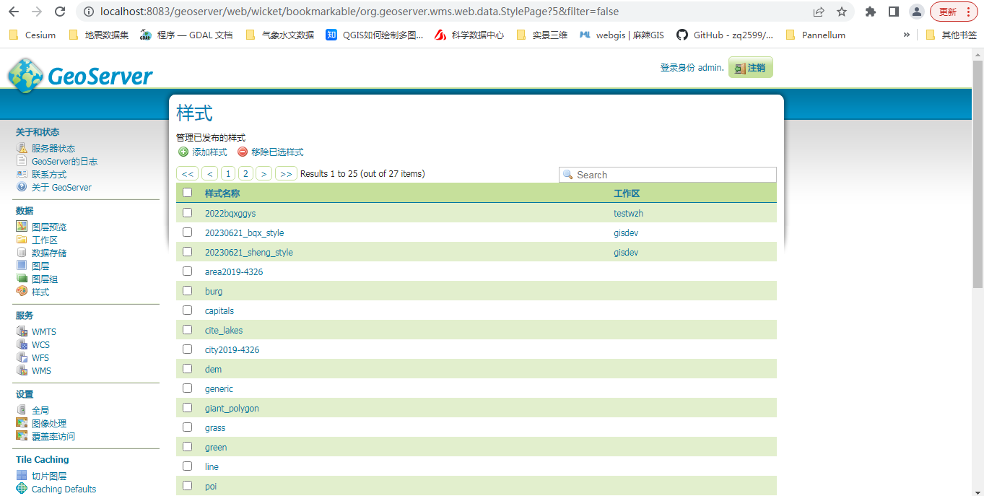The width and height of the screenshot is (984, 496).
Task: Click the layer groups icon
Action: click(x=22, y=279)
